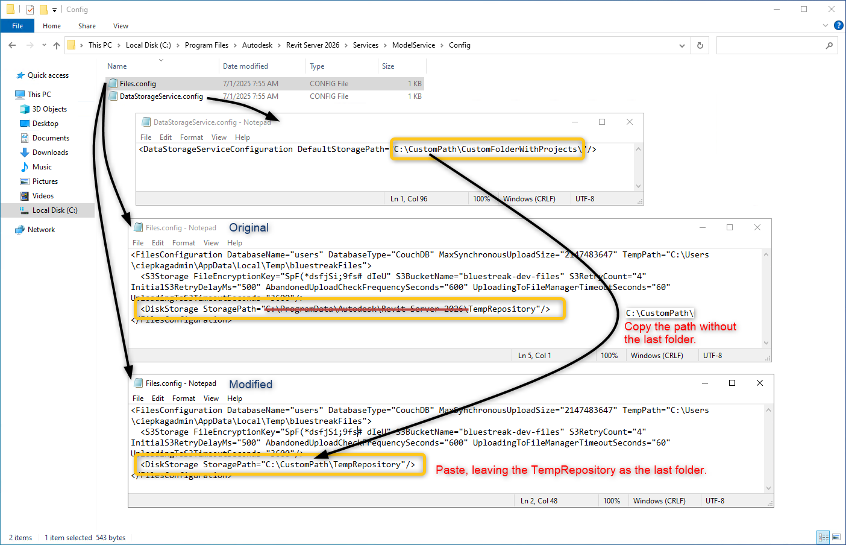Click the folder icon at the address bar start
The height and width of the screenshot is (545, 846).
pos(72,45)
